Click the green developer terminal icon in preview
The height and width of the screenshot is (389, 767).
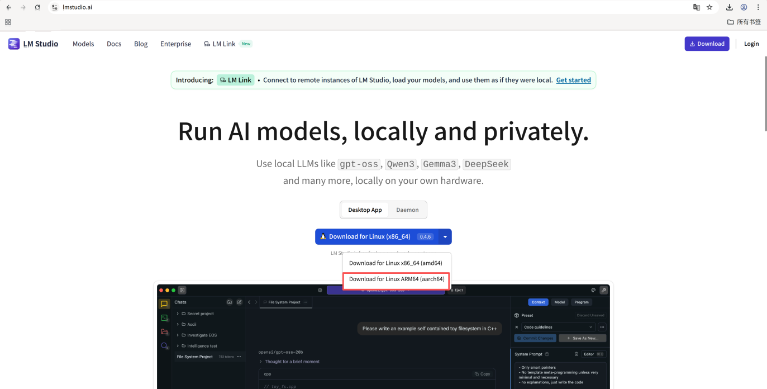point(164,318)
